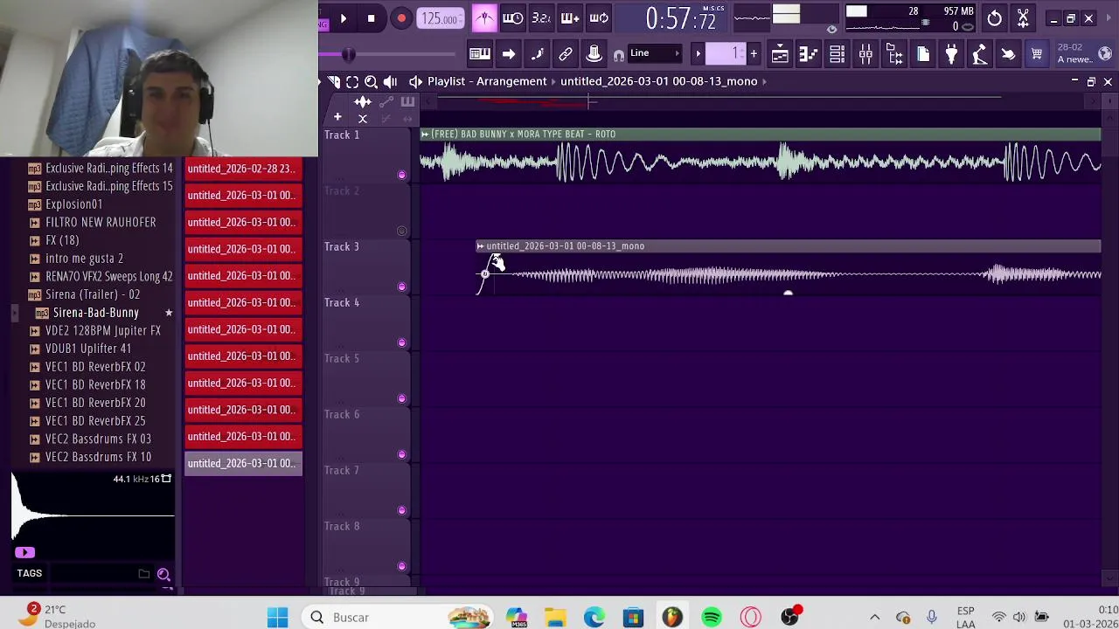Click the link chain icon

[x=566, y=54]
